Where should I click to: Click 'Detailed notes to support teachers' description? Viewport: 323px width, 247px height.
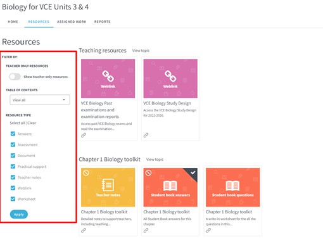point(106,221)
